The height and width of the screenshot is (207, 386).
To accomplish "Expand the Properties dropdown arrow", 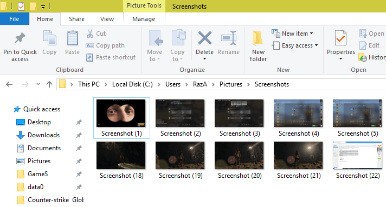I will point(340,59).
